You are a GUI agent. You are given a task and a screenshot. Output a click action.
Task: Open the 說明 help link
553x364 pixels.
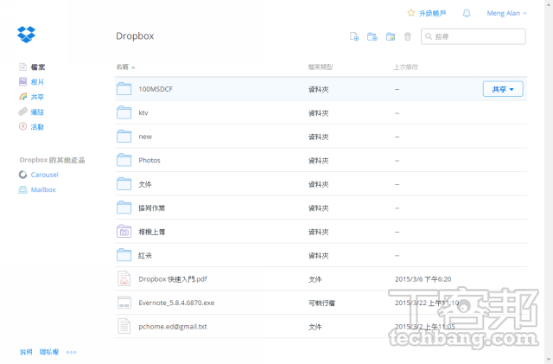26,352
